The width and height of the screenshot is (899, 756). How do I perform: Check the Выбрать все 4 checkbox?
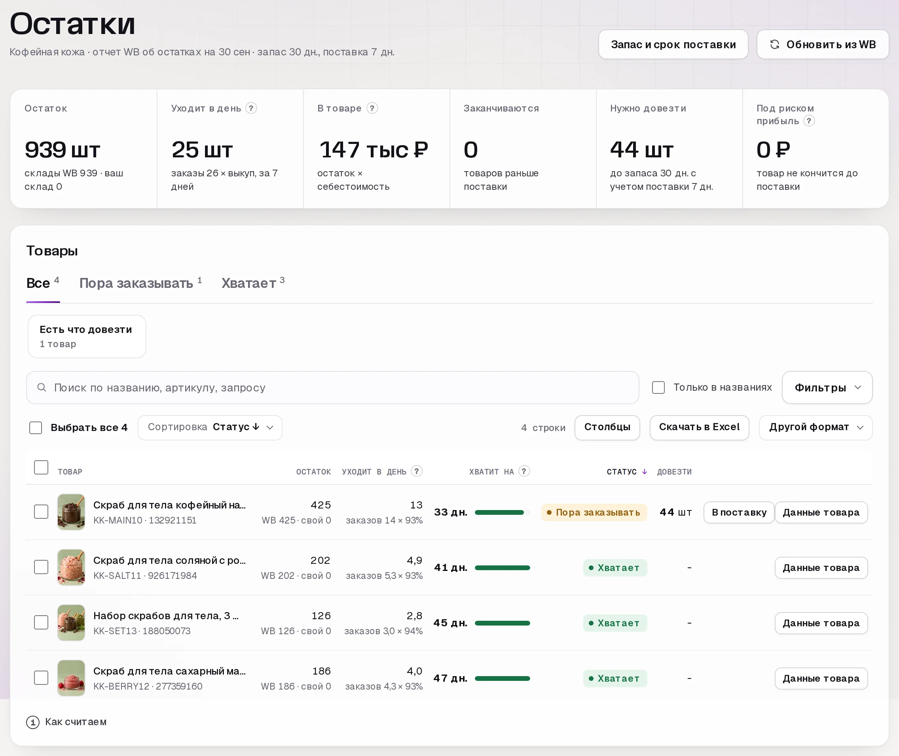(x=36, y=427)
